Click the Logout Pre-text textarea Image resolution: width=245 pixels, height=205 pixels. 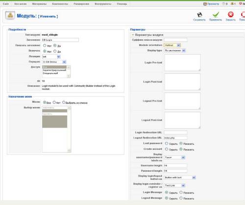click(182, 101)
